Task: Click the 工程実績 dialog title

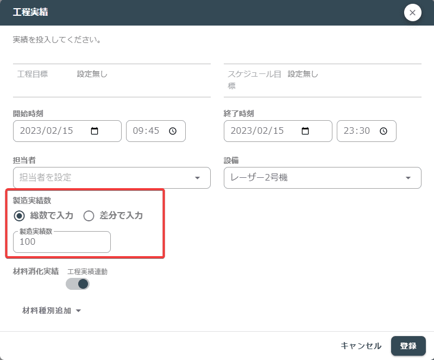Action: [x=30, y=12]
